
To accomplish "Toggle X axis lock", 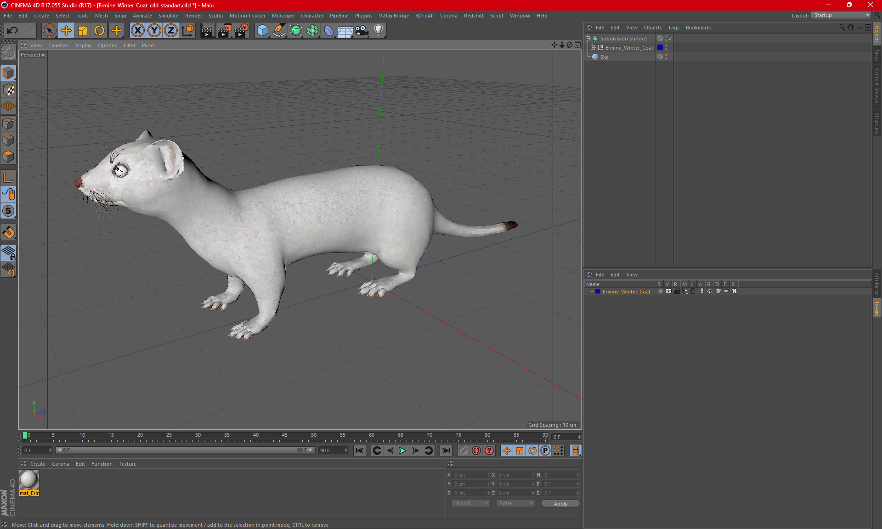I will click(137, 31).
